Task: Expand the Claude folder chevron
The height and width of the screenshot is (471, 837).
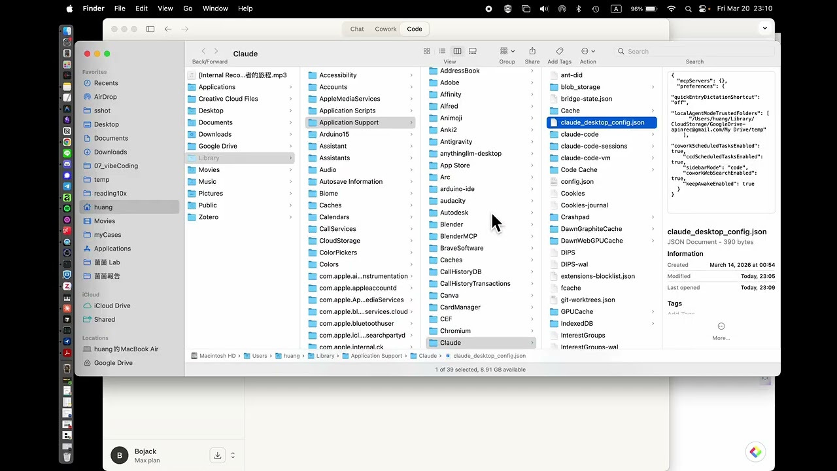Action: pyautogui.click(x=532, y=343)
